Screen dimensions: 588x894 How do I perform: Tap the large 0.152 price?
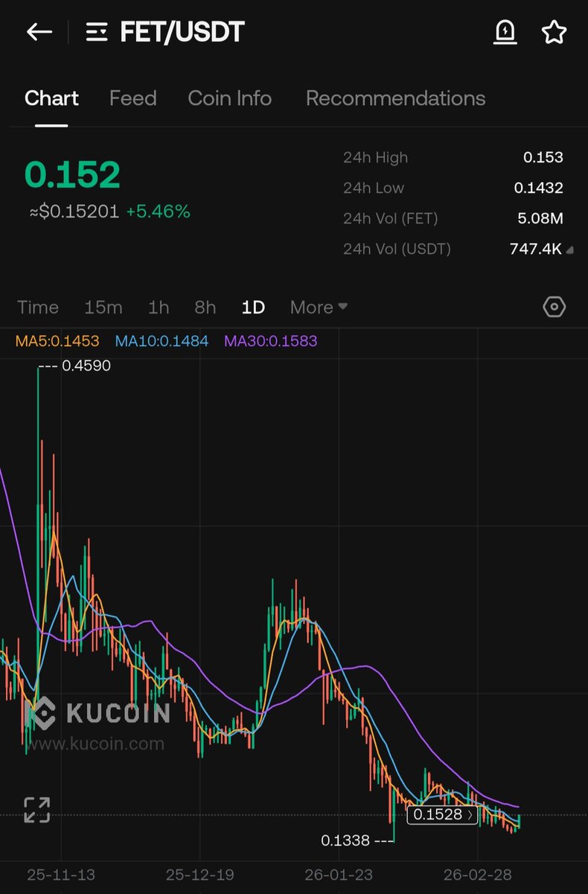(72, 174)
